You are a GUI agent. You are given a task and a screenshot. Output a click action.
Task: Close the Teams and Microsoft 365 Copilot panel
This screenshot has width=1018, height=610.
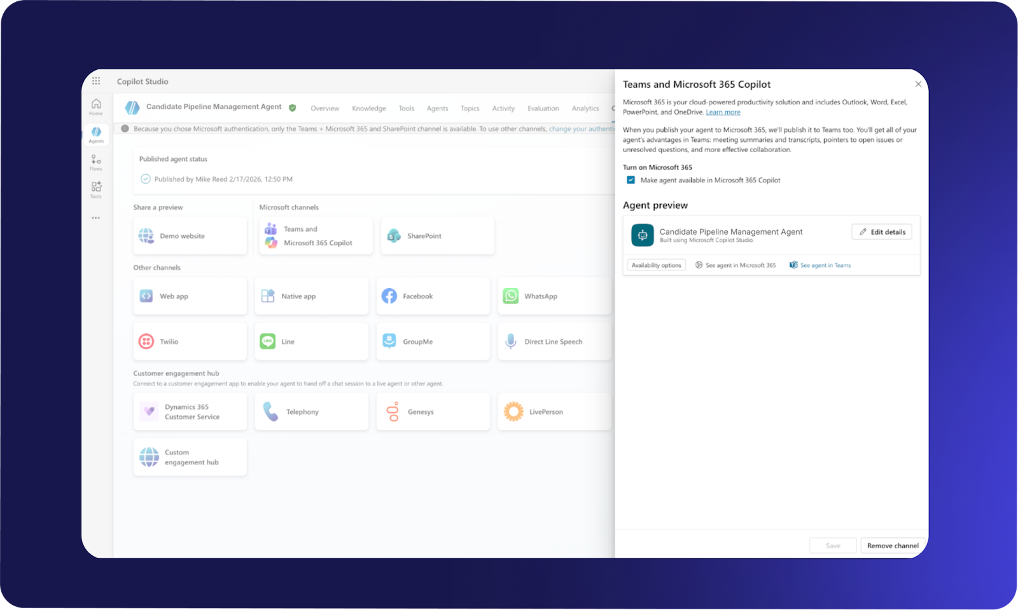click(x=917, y=84)
